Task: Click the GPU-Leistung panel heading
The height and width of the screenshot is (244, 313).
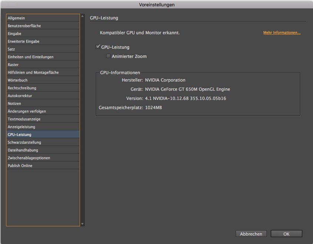Action: click(104, 18)
